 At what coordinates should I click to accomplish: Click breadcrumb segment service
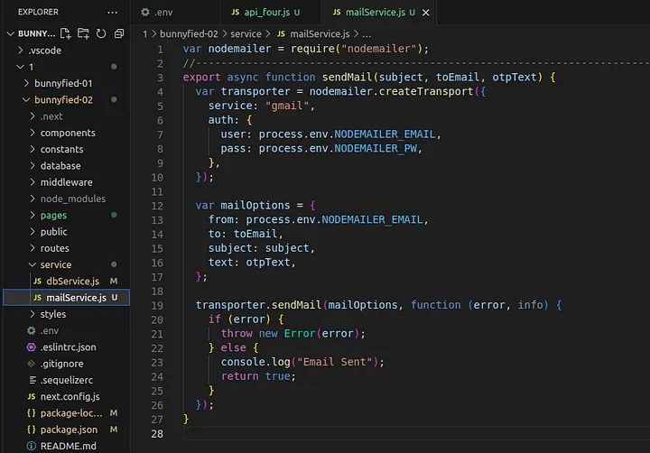246,34
